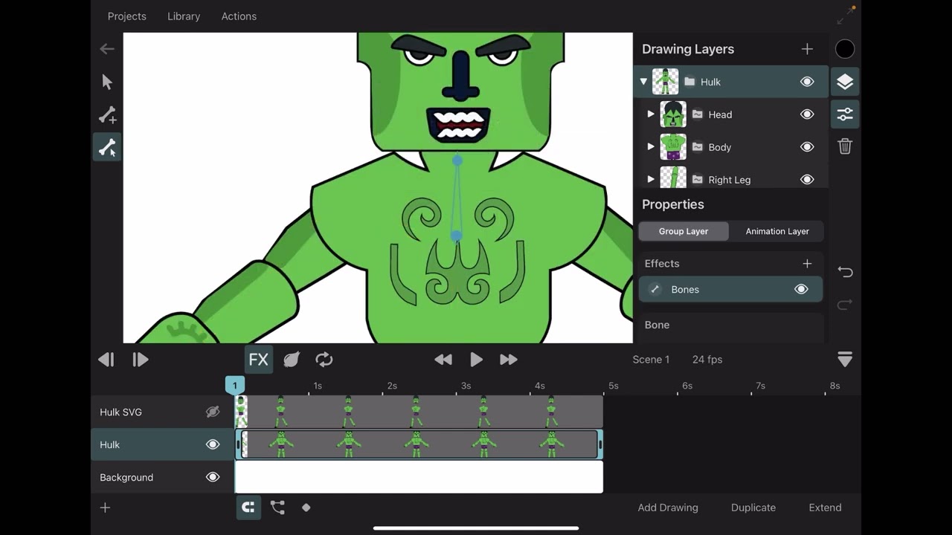Collapse the Hulk group layer
This screenshot has width=952, height=535.
(643, 82)
